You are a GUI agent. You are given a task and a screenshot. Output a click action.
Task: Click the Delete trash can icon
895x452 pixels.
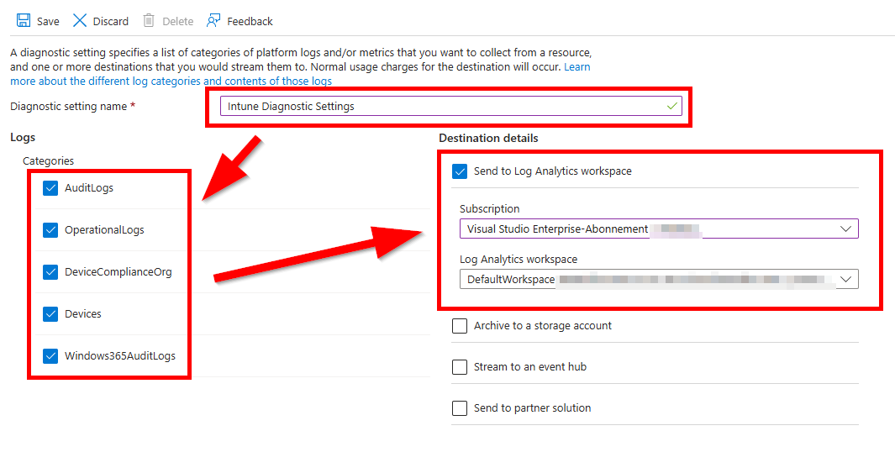[x=149, y=21]
